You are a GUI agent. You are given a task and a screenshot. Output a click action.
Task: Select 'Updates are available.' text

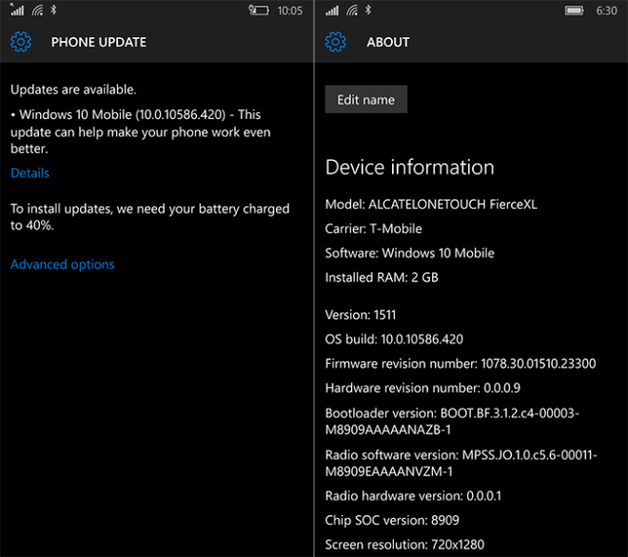point(73,89)
